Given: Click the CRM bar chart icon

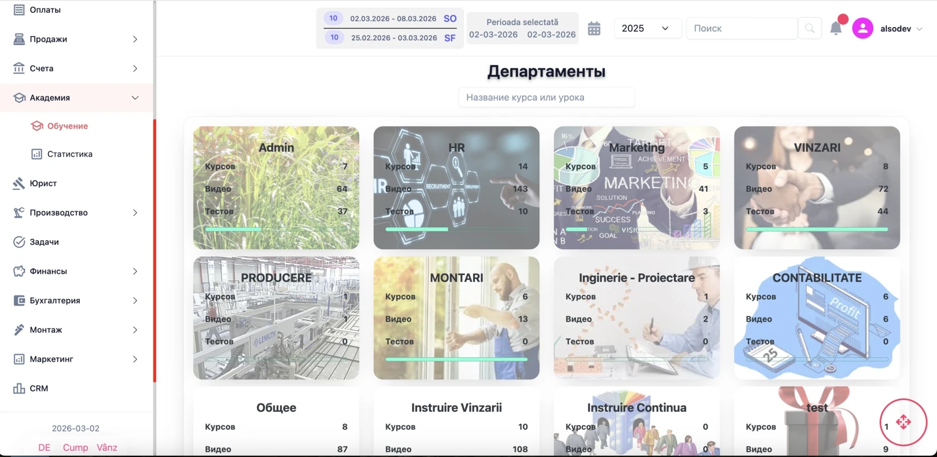Looking at the screenshot, I should [19, 388].
